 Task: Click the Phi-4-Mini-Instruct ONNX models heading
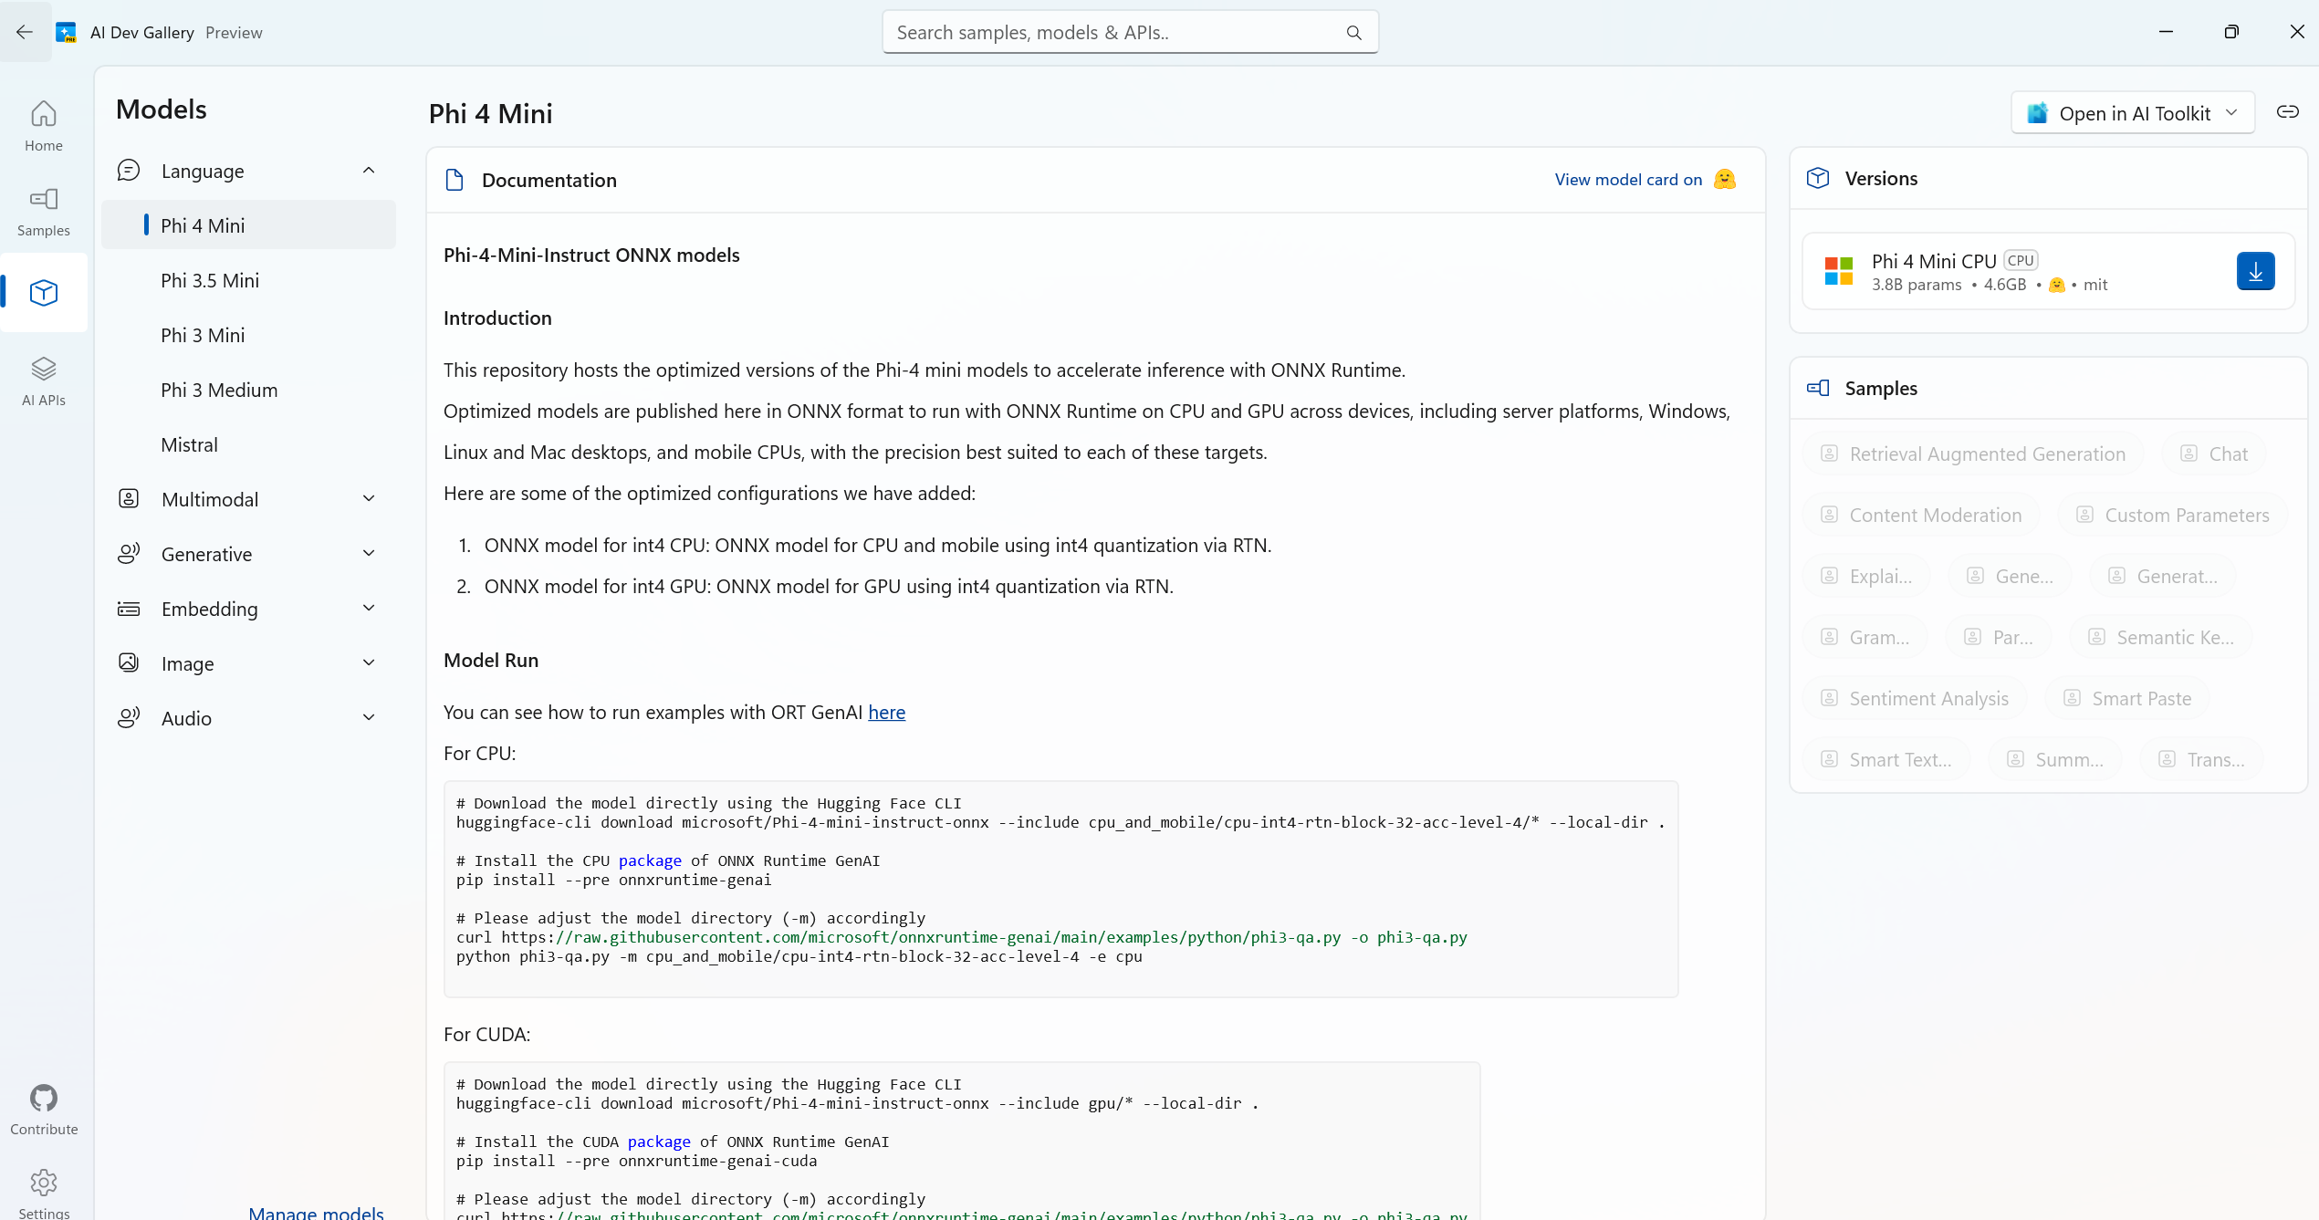pos(591,255)
